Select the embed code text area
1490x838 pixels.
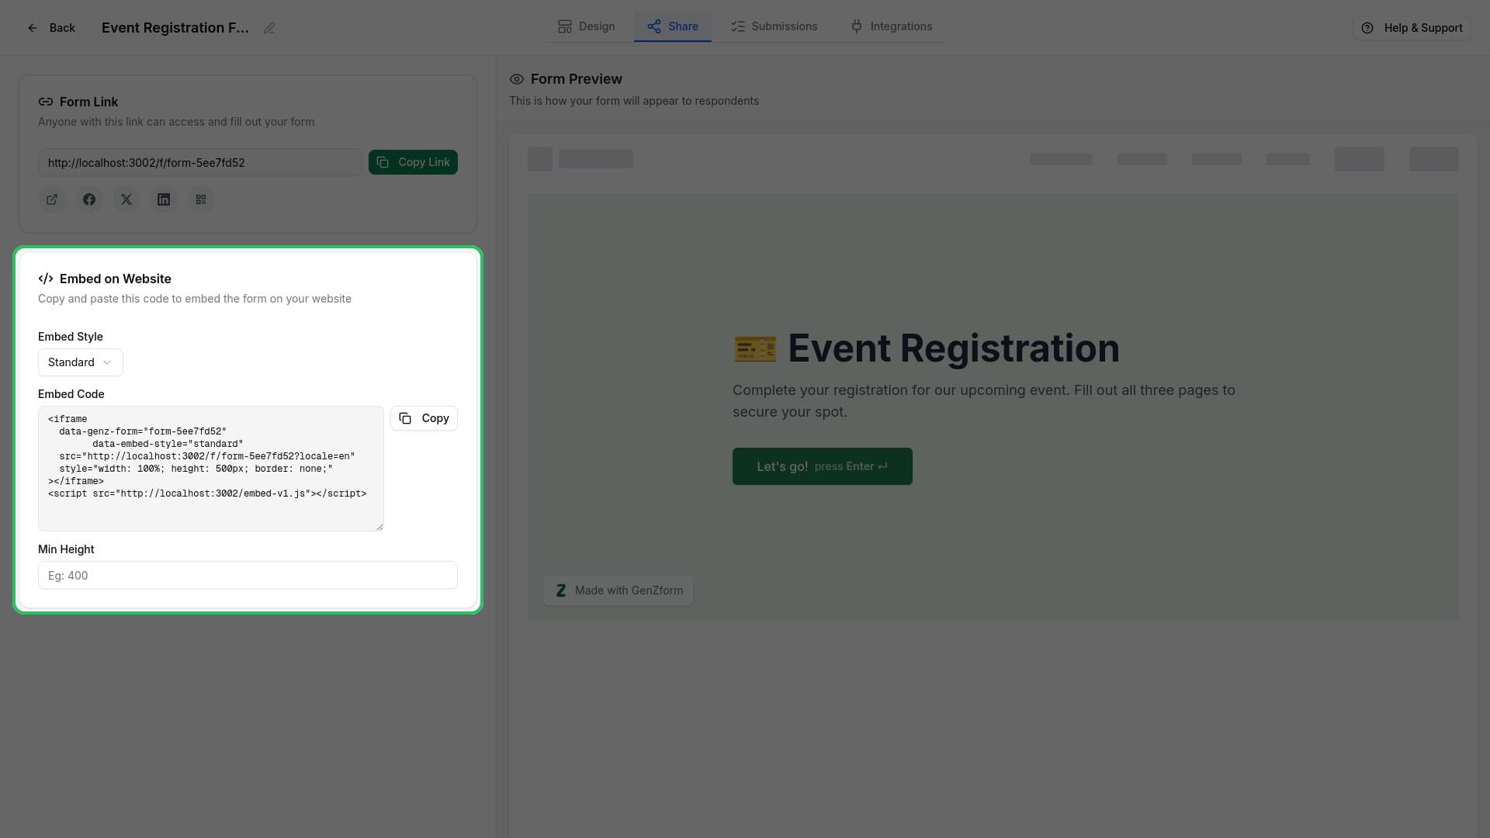pos(210,469)
